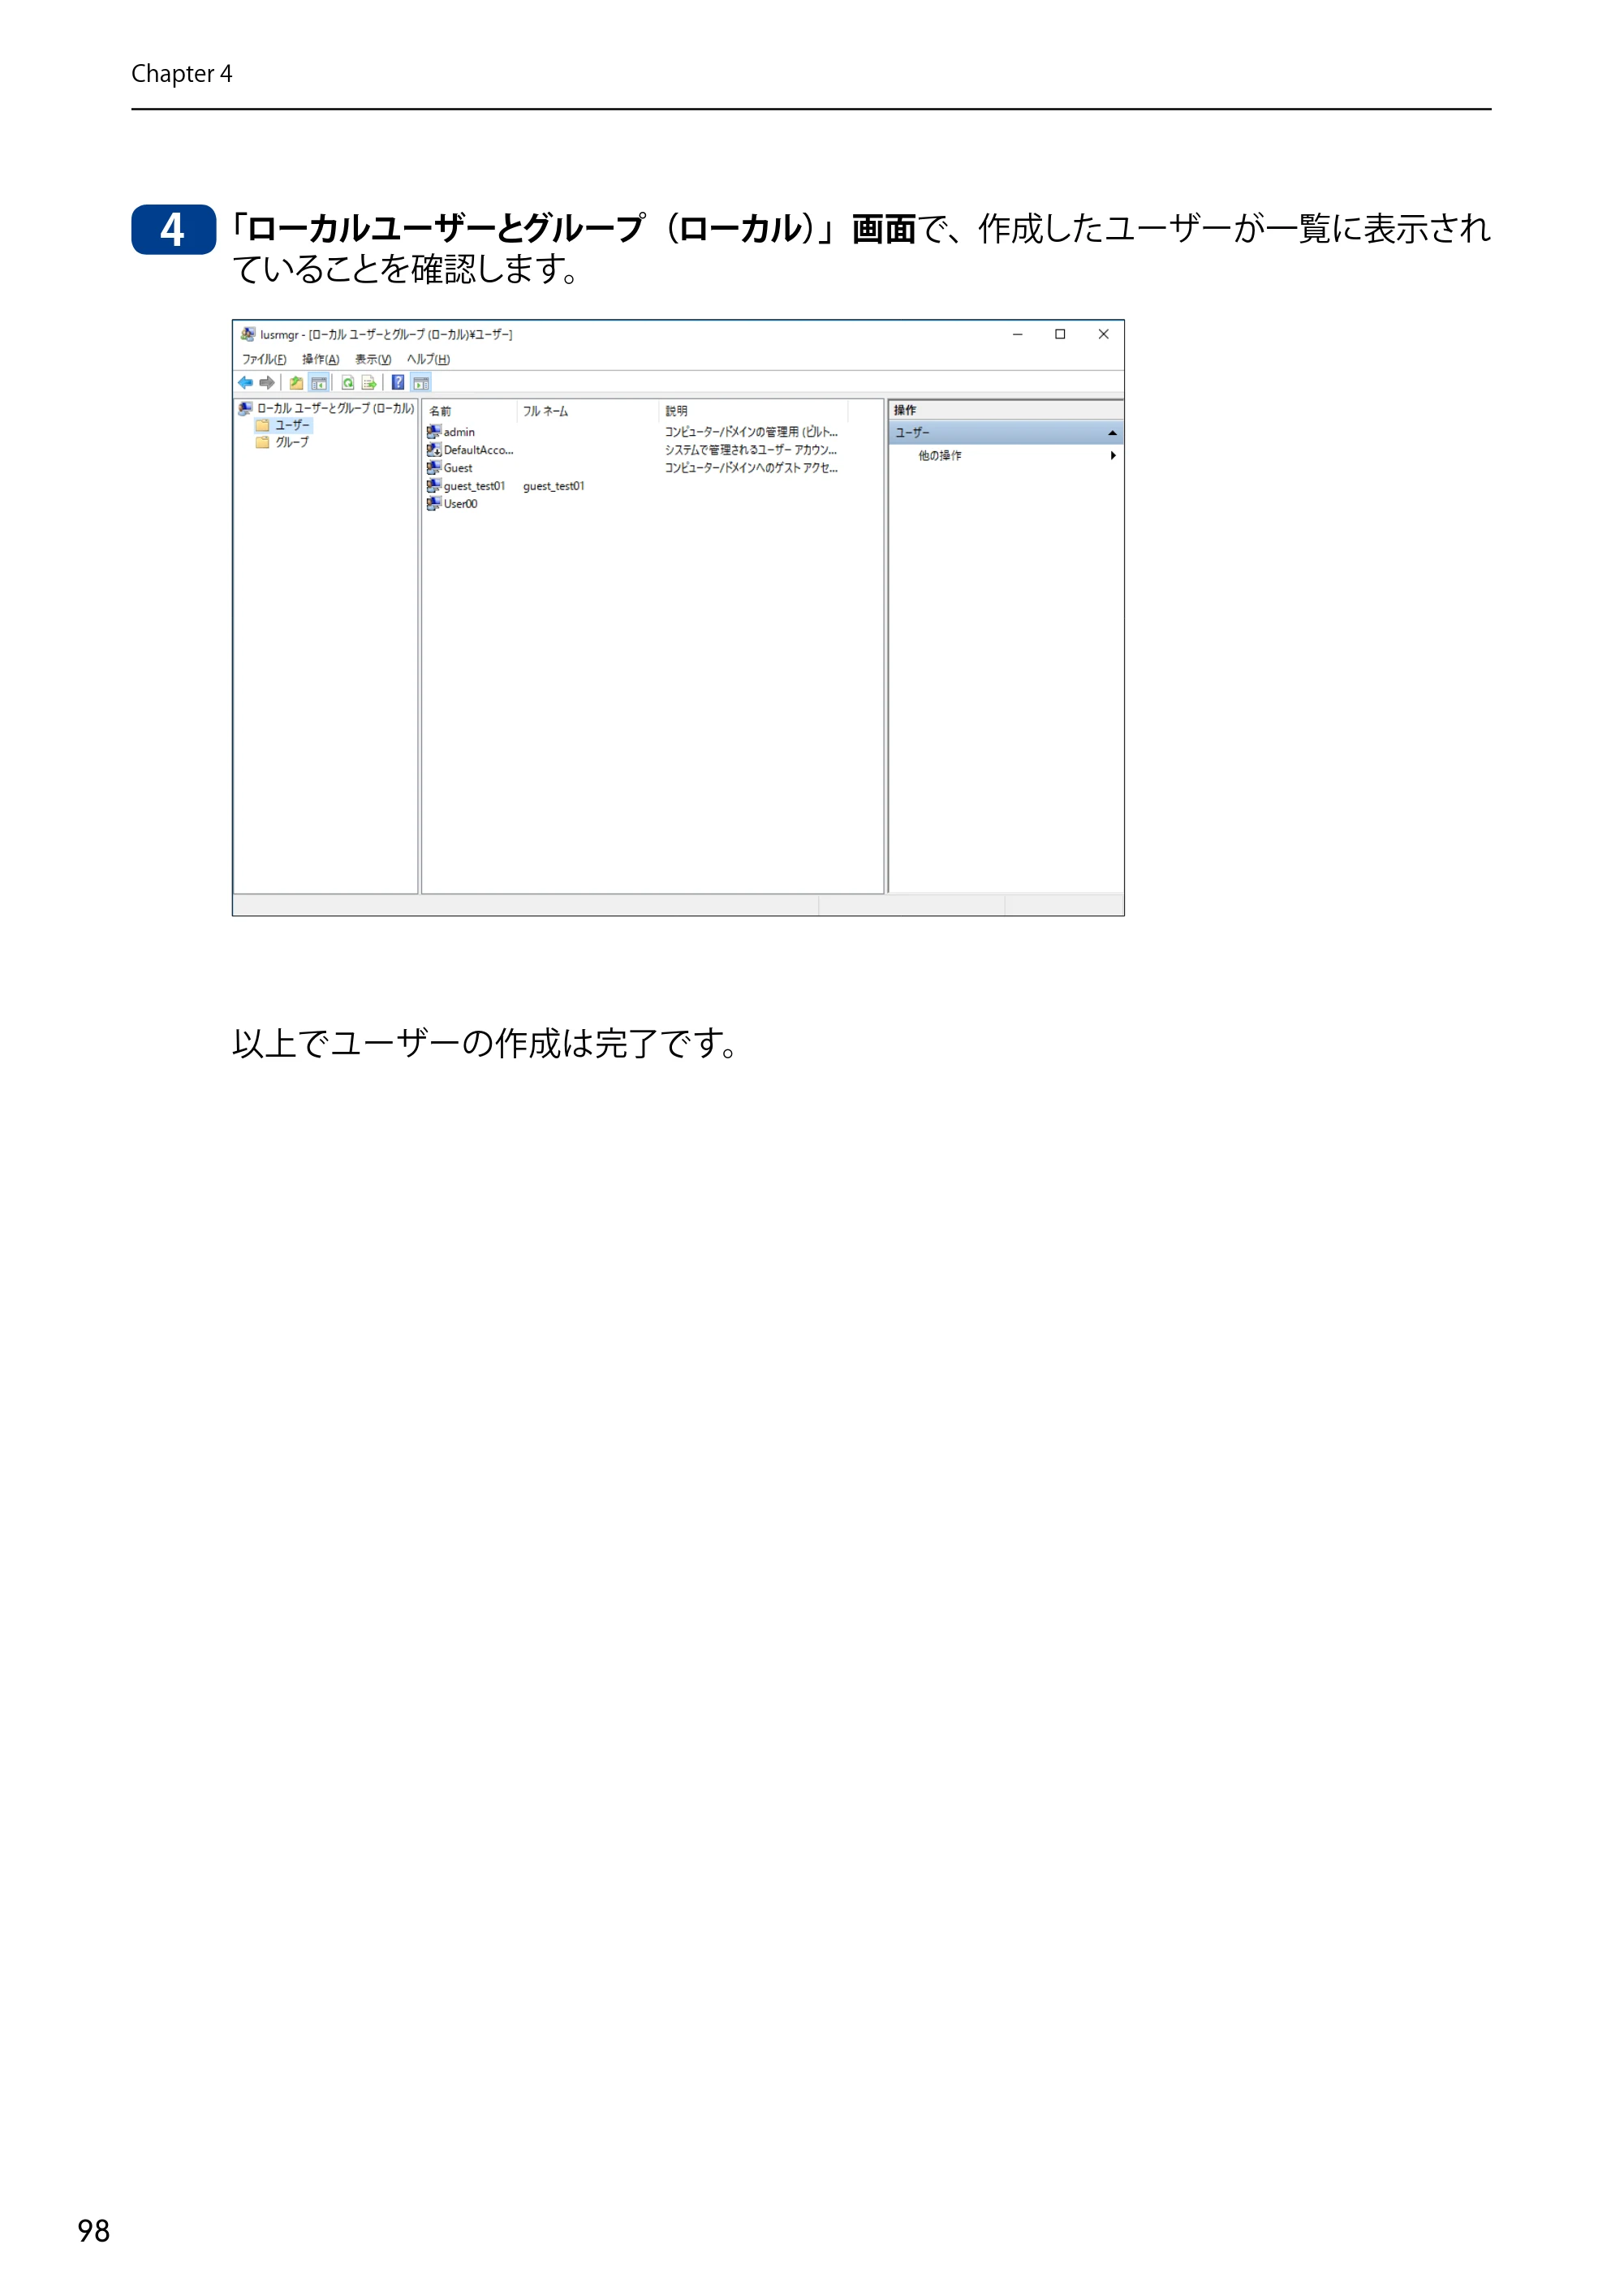Click the DefaultAcco... disabled account icon
The width and height of the screenshot is (1624, 2296).
coord(434,450)
